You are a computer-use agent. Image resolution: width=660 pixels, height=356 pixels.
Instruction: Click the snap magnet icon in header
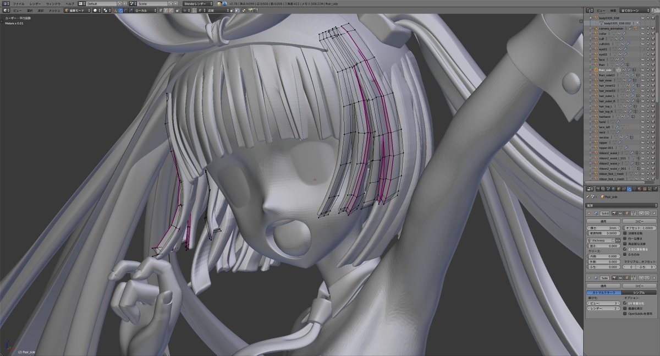[195, 10]
